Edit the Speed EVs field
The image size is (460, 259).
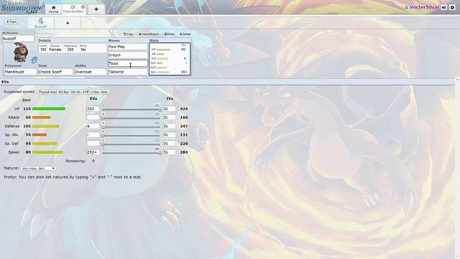(x=93, y=152)
